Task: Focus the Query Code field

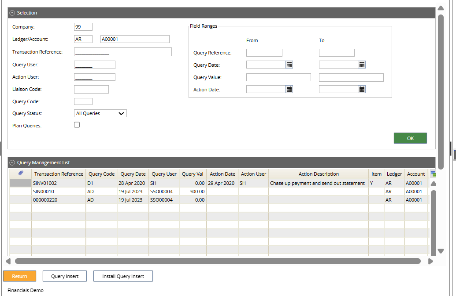Action: coord(83,101)
